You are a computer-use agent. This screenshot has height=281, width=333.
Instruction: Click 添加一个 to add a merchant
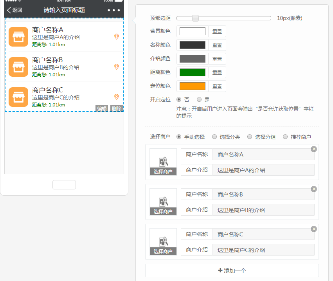point(232,270)
